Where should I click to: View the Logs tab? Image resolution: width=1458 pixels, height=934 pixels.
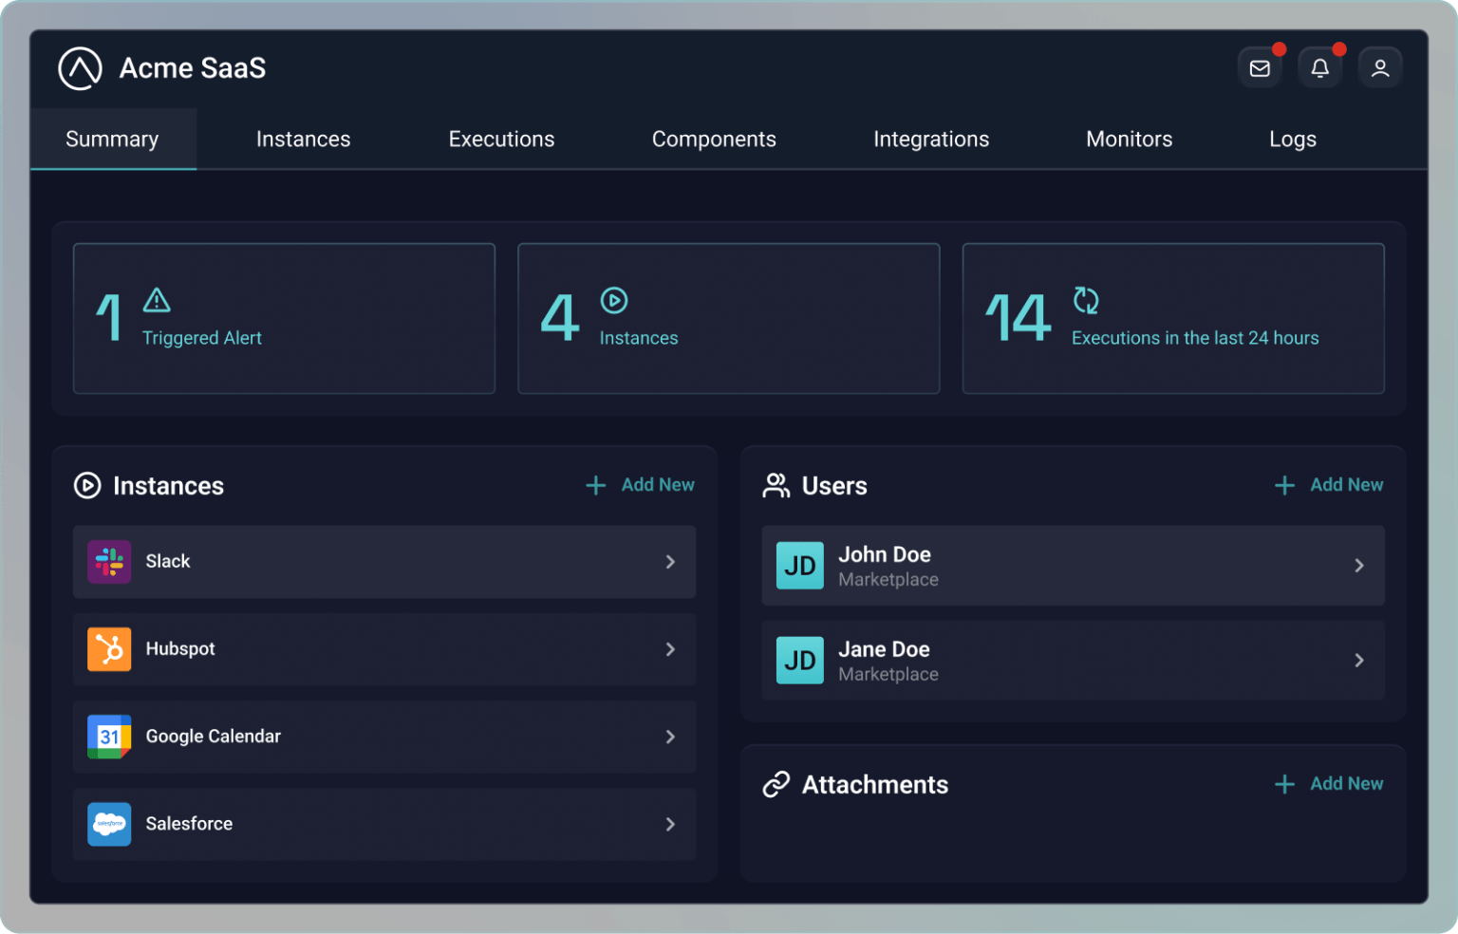[x=1293, y=139]
